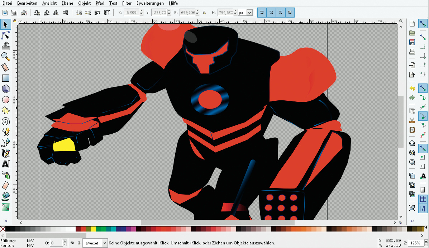Activate the Text tool

click(x=5, y=164)
